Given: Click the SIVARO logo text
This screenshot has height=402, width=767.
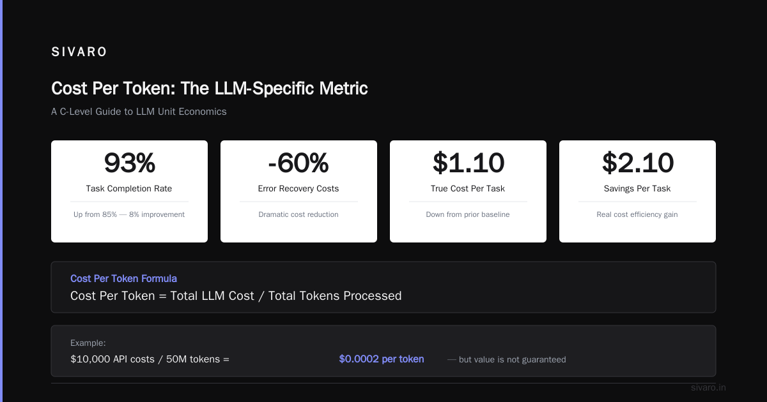Looking at the screenshot, I should click(x=79, y=52).
